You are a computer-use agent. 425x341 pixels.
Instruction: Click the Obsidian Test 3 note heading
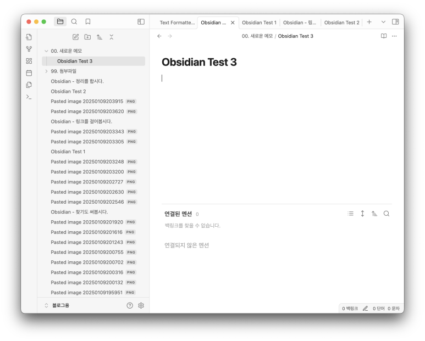click(x=199, y=62)
